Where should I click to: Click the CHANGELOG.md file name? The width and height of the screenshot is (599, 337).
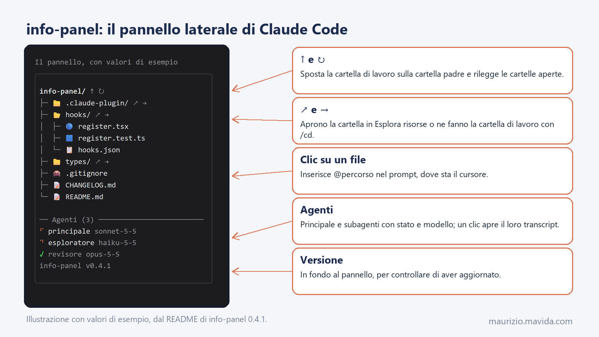91,185
